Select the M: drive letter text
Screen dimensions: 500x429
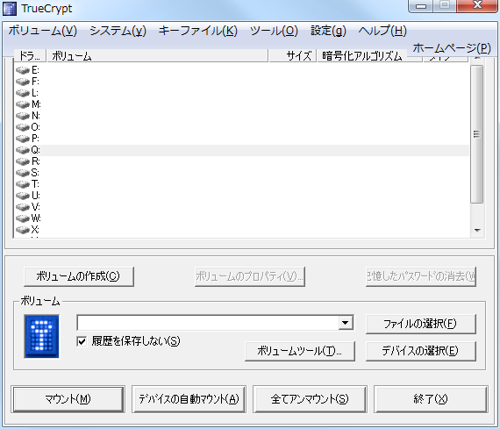36,104
